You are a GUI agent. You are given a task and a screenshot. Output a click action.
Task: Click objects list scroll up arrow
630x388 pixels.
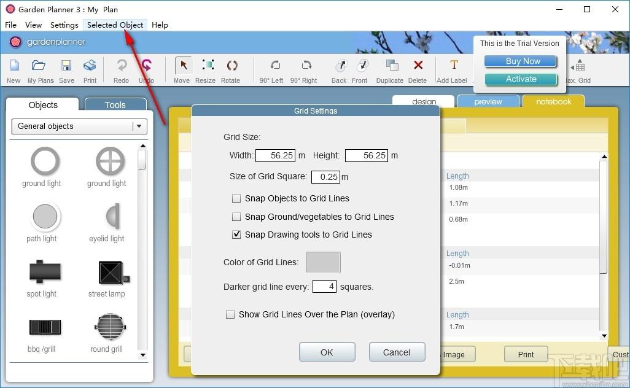142,145
